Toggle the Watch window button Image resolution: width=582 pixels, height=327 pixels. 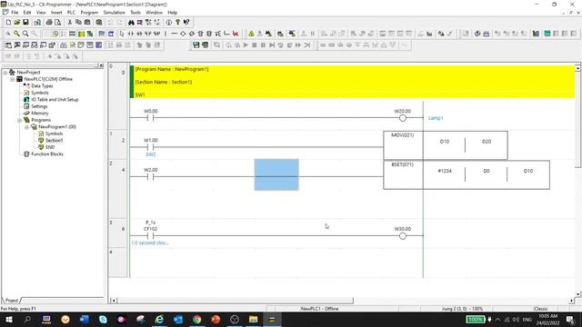click(25, 45)
